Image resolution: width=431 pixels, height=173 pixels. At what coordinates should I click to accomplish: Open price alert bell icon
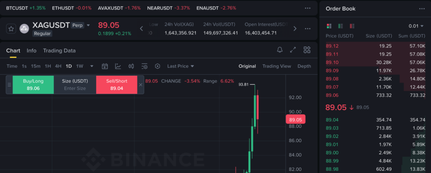pos(279,50)
